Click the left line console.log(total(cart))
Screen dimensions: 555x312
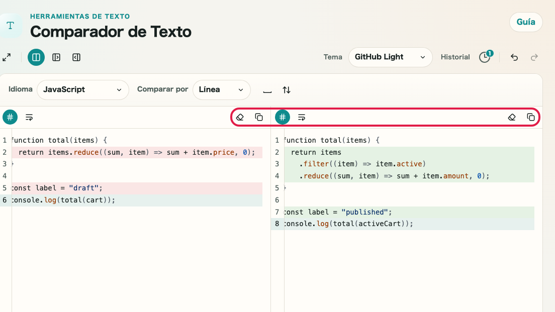[137, 200]
